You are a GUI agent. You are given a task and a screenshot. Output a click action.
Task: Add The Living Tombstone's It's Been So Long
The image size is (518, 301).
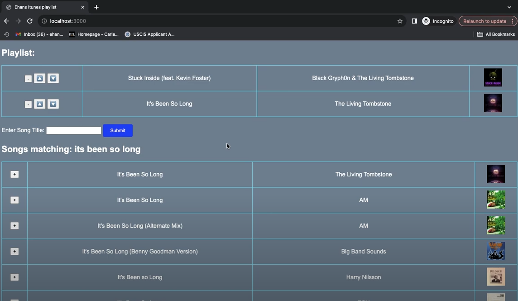click(14, 174)
